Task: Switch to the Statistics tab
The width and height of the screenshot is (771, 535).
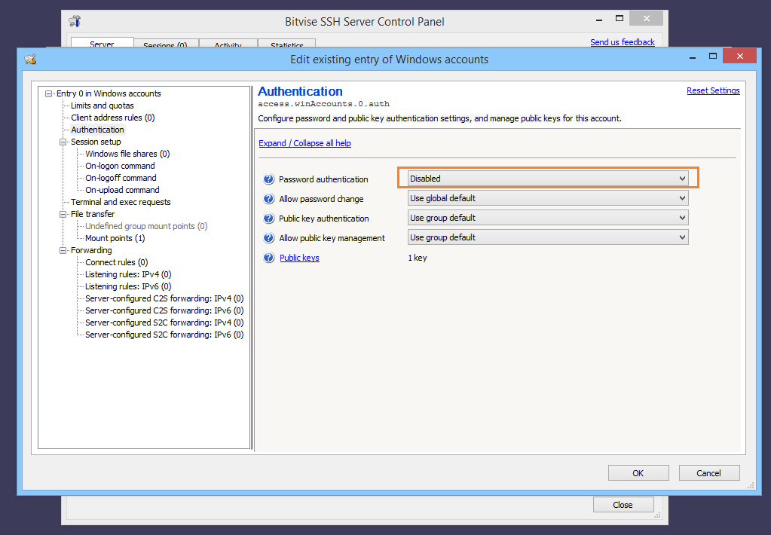Action: pyautogui.click(x=286, y=44)
